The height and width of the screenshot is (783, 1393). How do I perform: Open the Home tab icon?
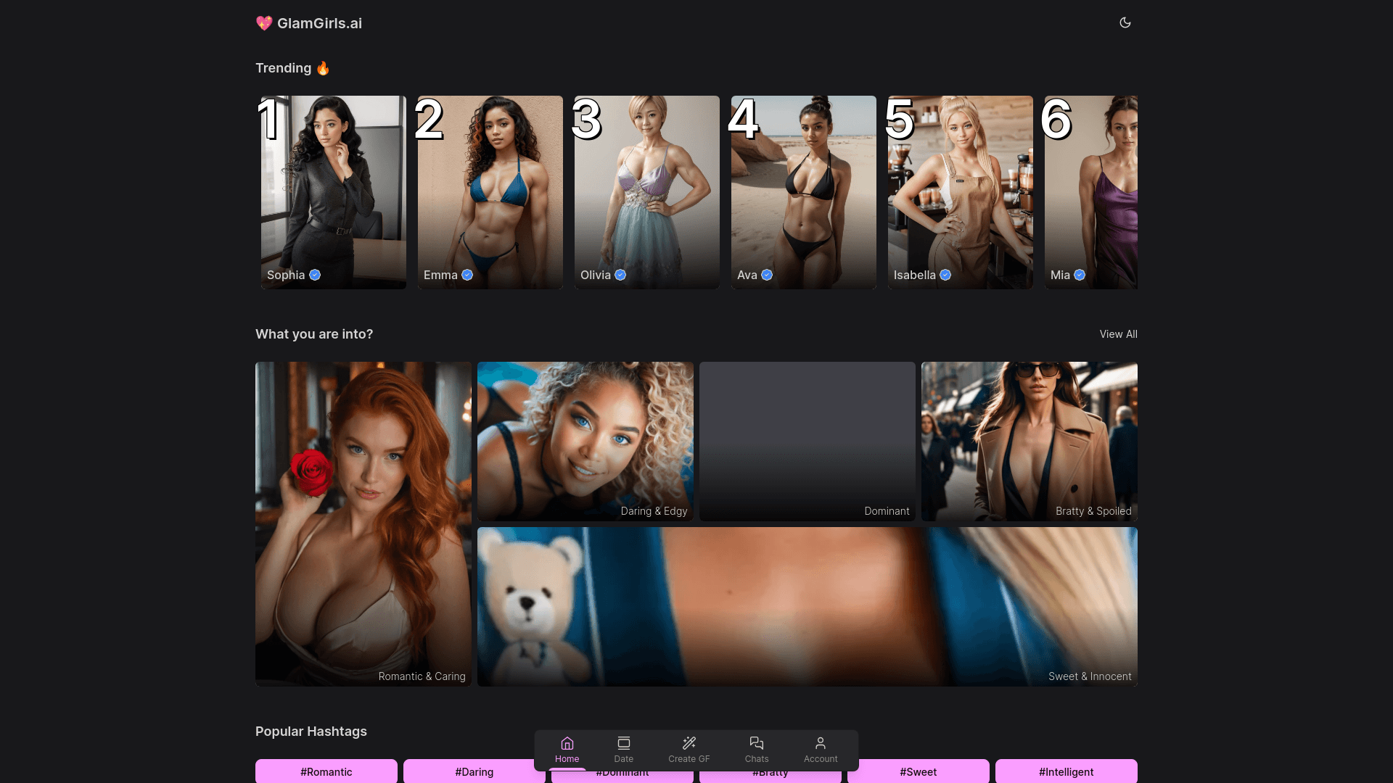coord(567,743)
